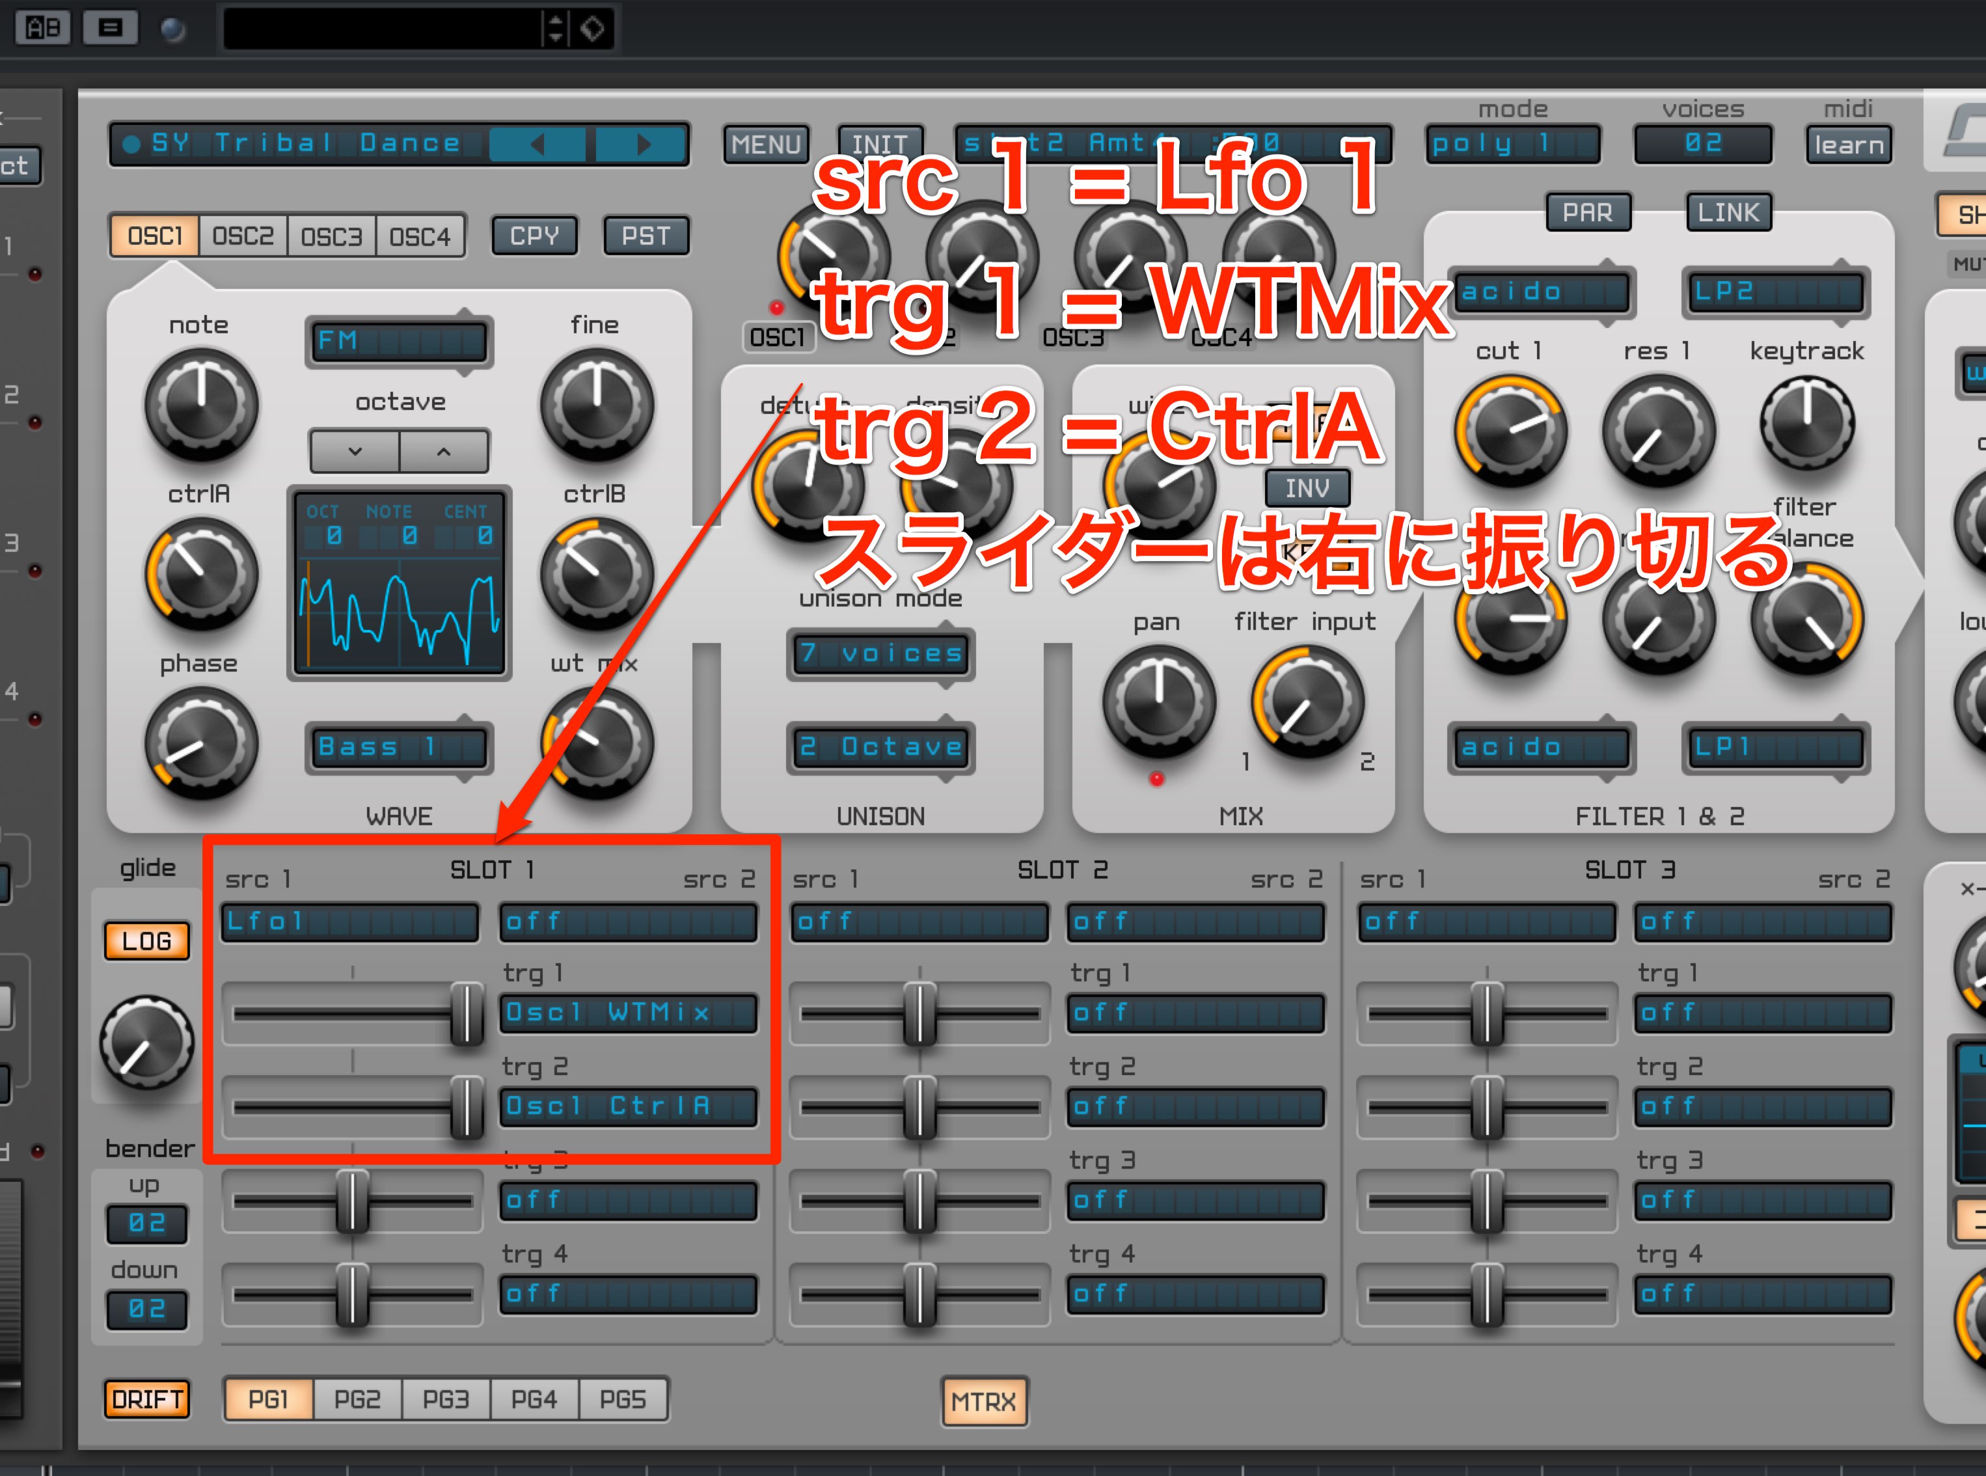Image resolution: width=1986 pixels, height=1476 pixels.
Task: Click the voices count field
Action: pyautogui.click(x=1703, y=144)
